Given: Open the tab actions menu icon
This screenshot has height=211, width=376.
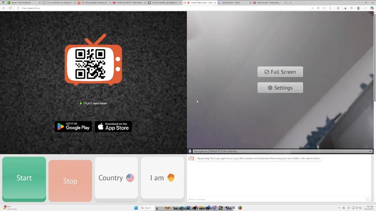Looking at the screenshot, I should 3,3.
